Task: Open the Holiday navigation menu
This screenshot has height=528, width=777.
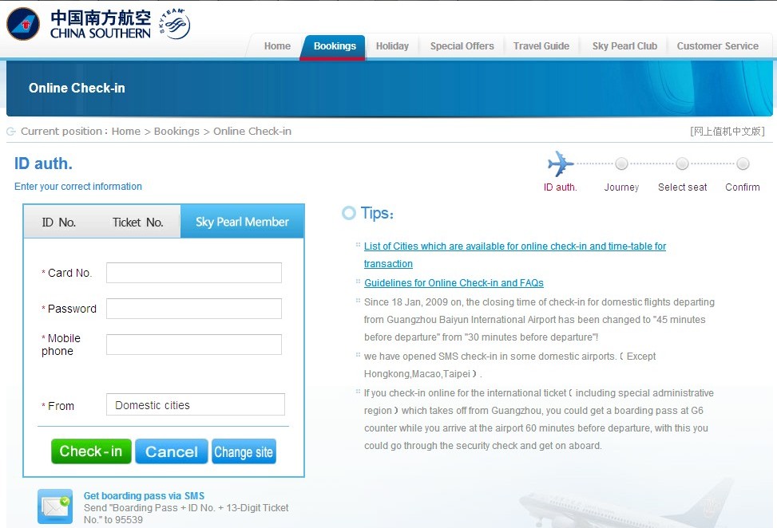Action: [x=392, y=46]
